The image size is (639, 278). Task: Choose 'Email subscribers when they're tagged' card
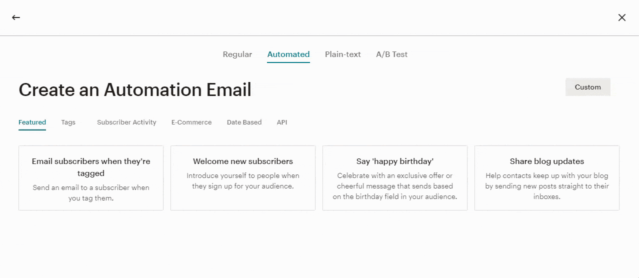(91, 178)
